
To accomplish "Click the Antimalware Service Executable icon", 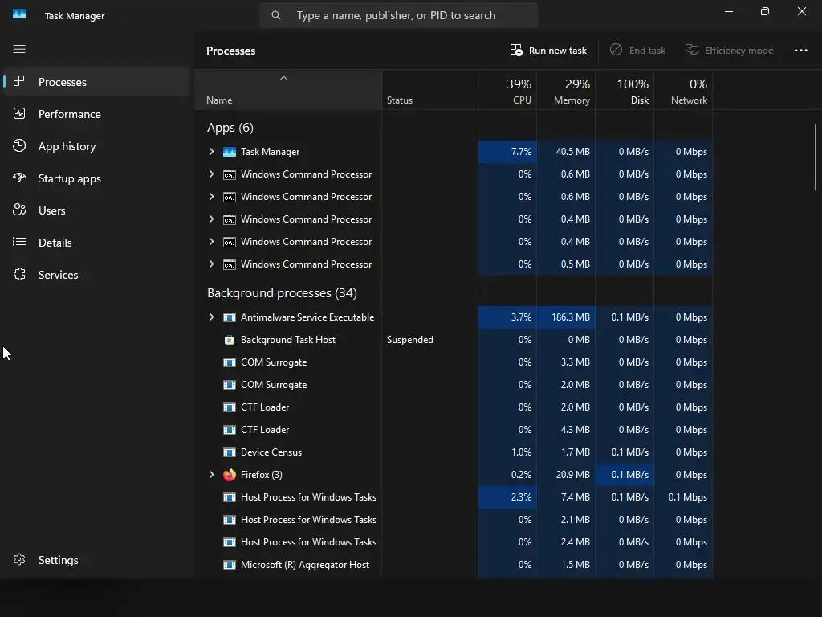I will pyautogui.click(x=229, y=317).
